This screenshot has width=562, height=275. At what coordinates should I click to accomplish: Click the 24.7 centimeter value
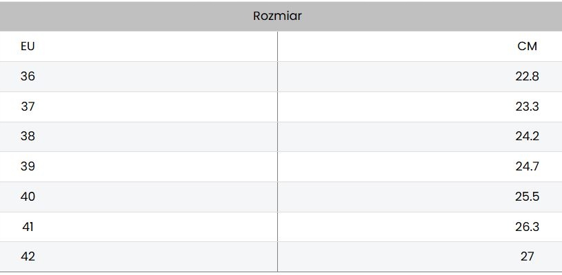click(x=527, y=166)
